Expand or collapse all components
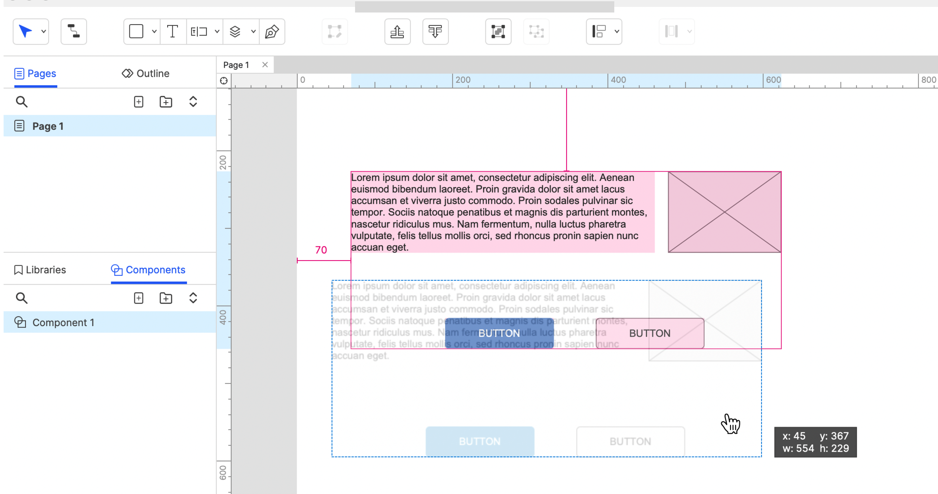The height and width of the screenshot is (494, 938). (x=193, y=299)
